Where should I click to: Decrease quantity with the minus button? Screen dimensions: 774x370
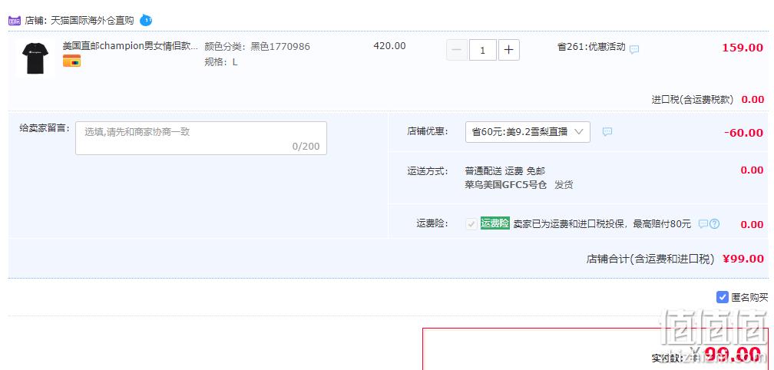[457, 51]
